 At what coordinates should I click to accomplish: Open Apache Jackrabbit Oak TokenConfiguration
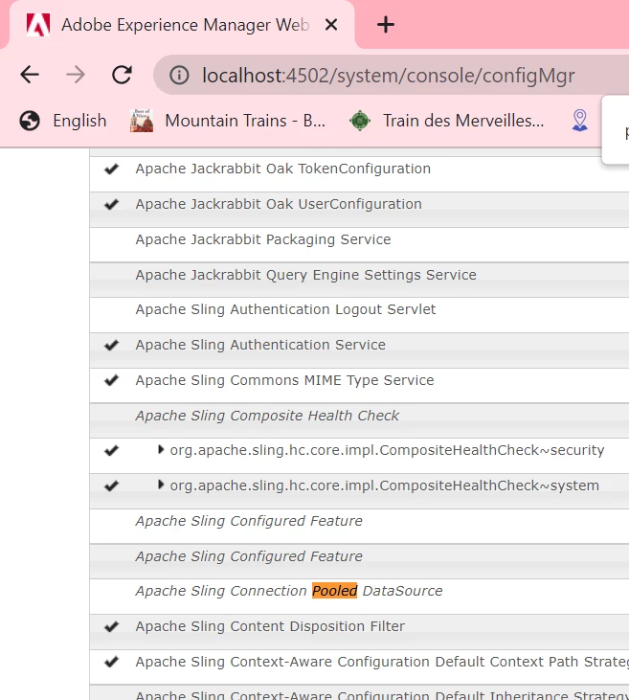coord(283,169)
